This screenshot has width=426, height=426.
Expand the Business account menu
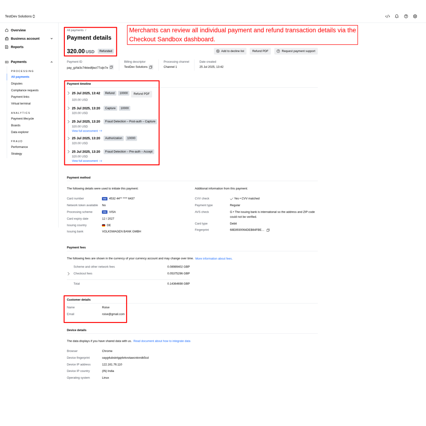tap(52, 39)
